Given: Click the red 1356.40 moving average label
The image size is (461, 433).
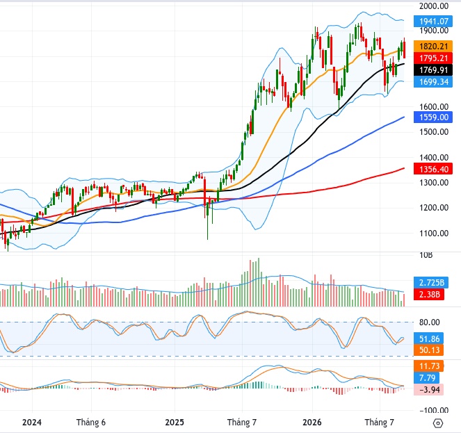Looking at the screenshot, I should (432, 169).
